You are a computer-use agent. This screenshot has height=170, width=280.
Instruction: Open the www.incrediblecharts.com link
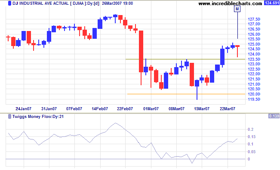pyautogui.click(x=231, y=3)
